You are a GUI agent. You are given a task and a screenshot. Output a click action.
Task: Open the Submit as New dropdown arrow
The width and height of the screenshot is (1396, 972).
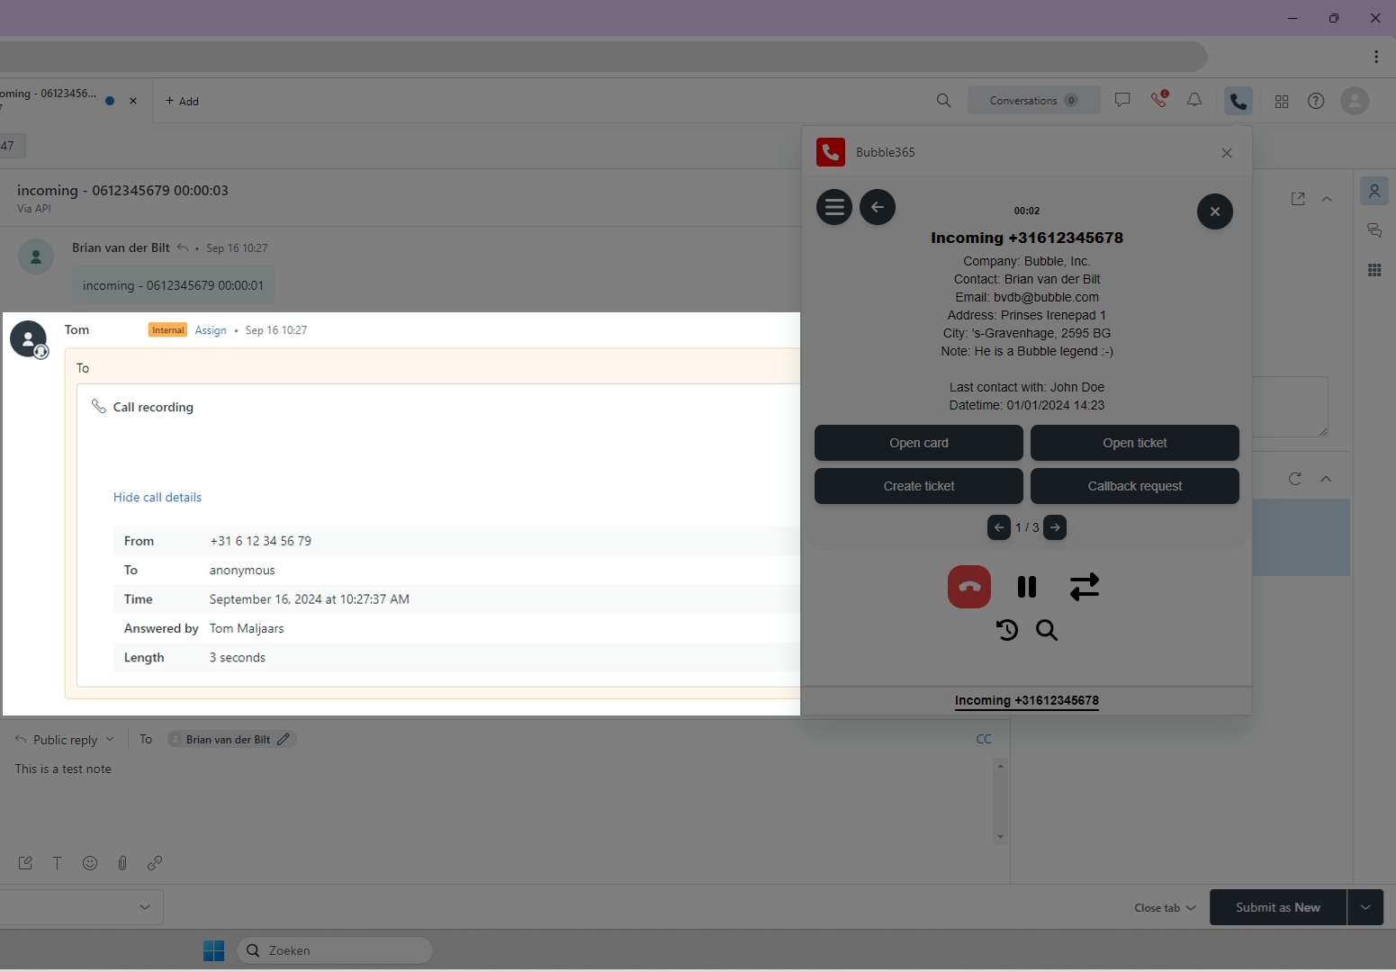pyautogui.click(x=1365, y=907)
